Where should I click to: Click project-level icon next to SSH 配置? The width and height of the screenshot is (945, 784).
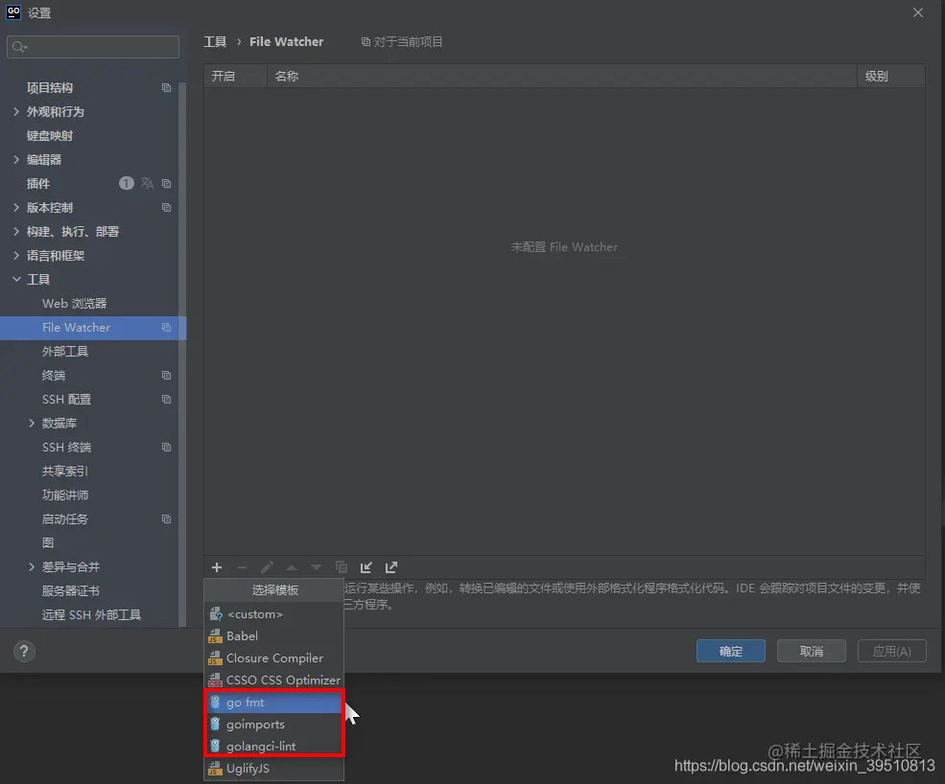coord(166,400)
